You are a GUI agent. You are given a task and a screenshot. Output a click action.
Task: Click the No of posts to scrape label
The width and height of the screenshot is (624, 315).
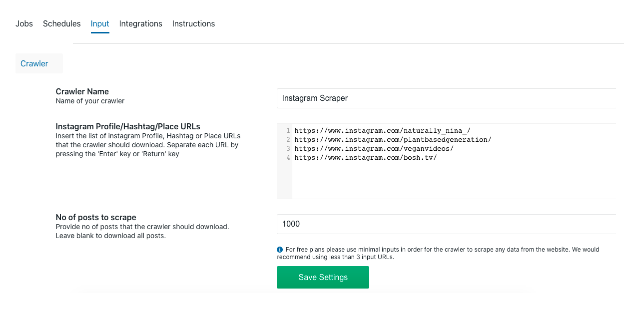click(96, 217)
